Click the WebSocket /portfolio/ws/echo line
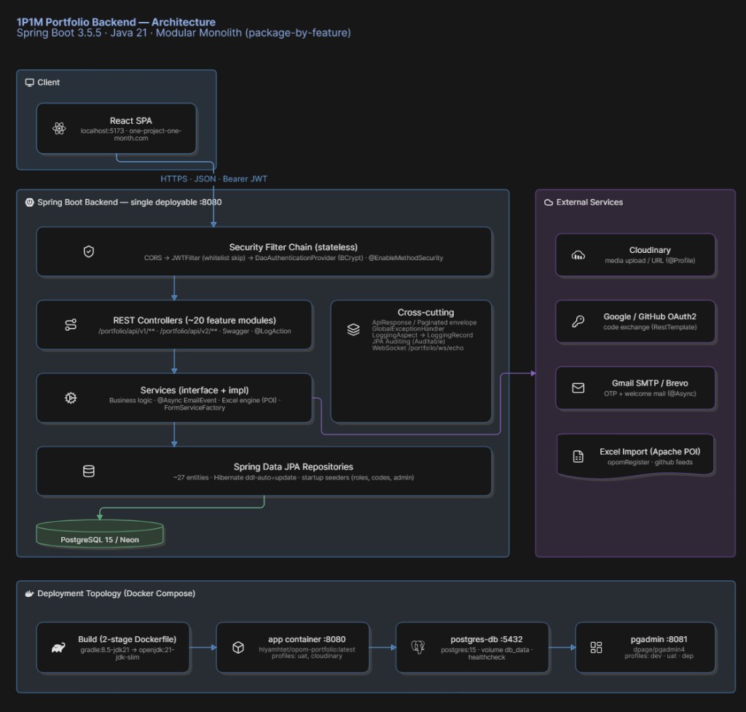The height and width of the screenshot is (712, 746). [417, 348]
